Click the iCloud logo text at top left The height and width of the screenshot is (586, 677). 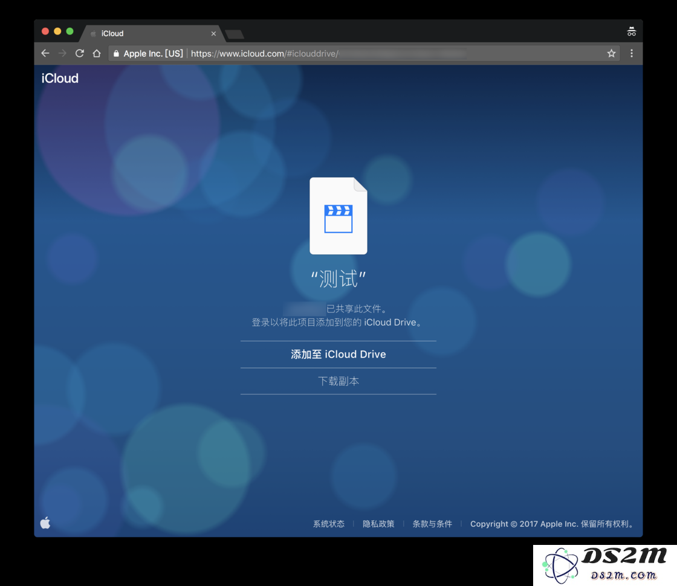point(60,78)
